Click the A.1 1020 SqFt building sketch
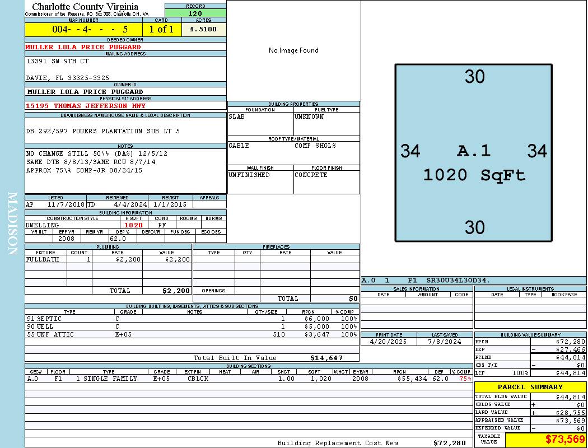This screenshot has width=588, height=448. pyautogui.click(x=474, y=153)
